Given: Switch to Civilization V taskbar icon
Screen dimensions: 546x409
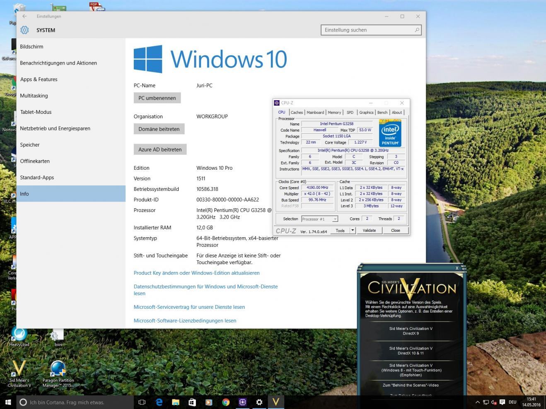Looking at the screenshot, I should tap(276, 402).
